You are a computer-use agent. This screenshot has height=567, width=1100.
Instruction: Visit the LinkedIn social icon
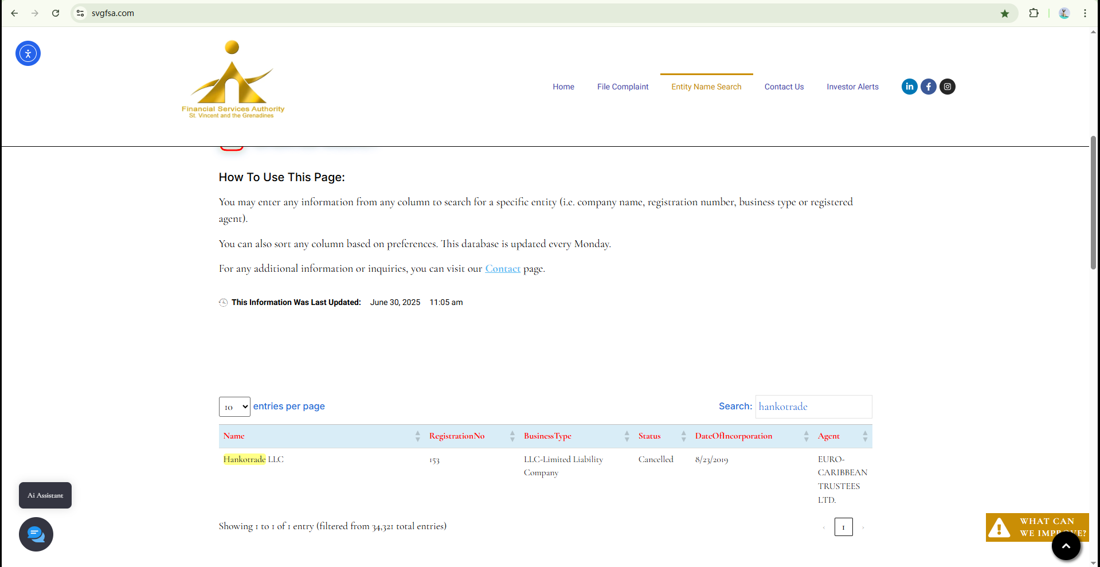point(909,87)
